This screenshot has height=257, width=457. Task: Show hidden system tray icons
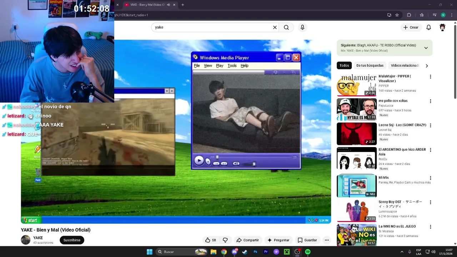402,252
